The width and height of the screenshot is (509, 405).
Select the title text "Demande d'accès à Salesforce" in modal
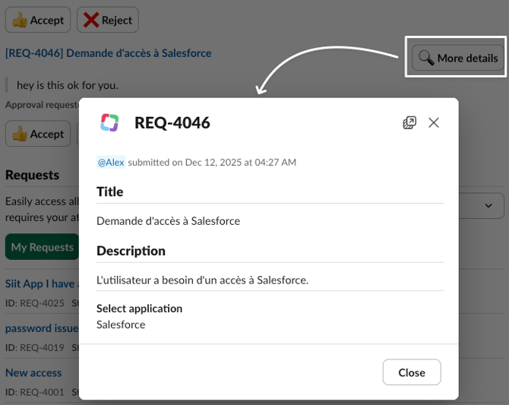click(x=168, y=221)
